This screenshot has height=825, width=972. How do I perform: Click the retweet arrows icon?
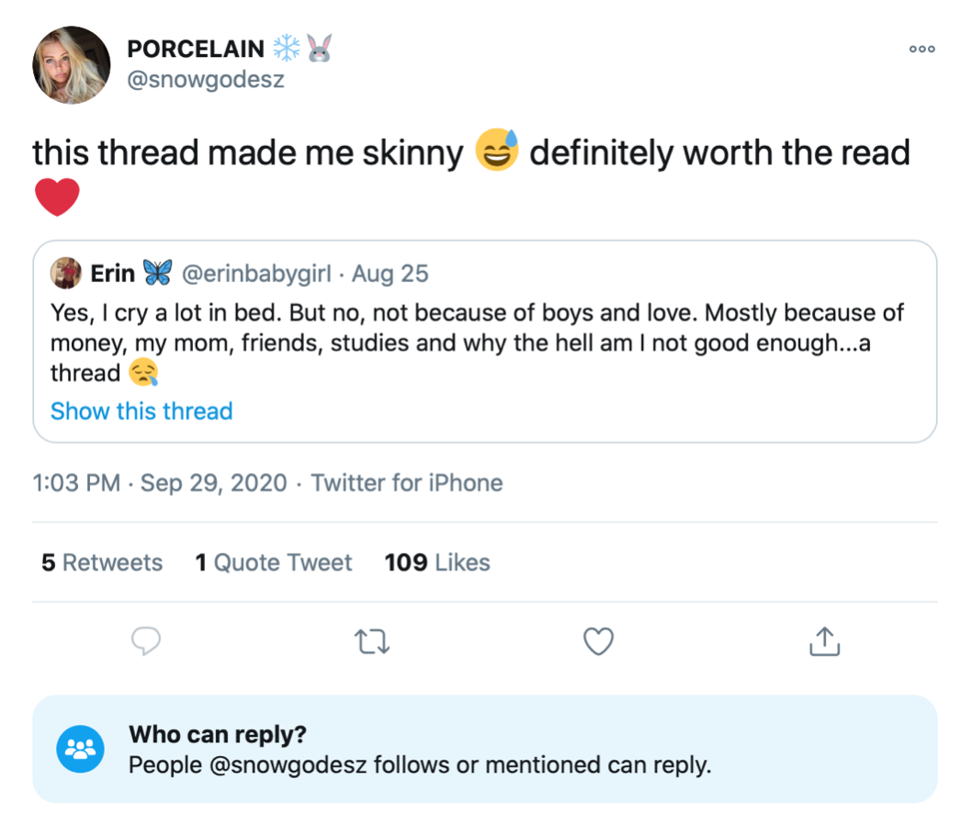[x=372, y=641]
